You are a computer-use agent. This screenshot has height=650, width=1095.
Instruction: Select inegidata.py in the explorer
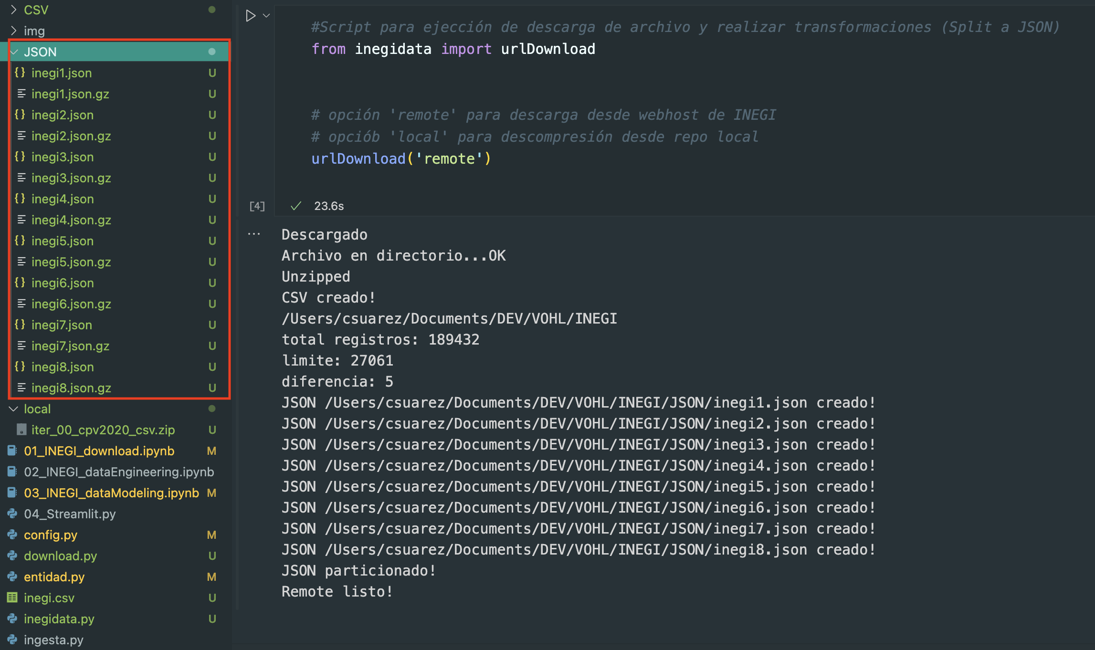[x=59, y=619]
